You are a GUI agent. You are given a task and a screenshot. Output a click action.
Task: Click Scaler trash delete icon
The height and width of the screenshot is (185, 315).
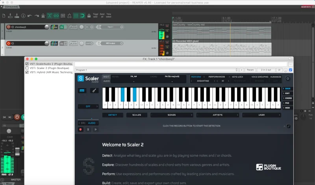pyautogui.click(x=88, y=129)
